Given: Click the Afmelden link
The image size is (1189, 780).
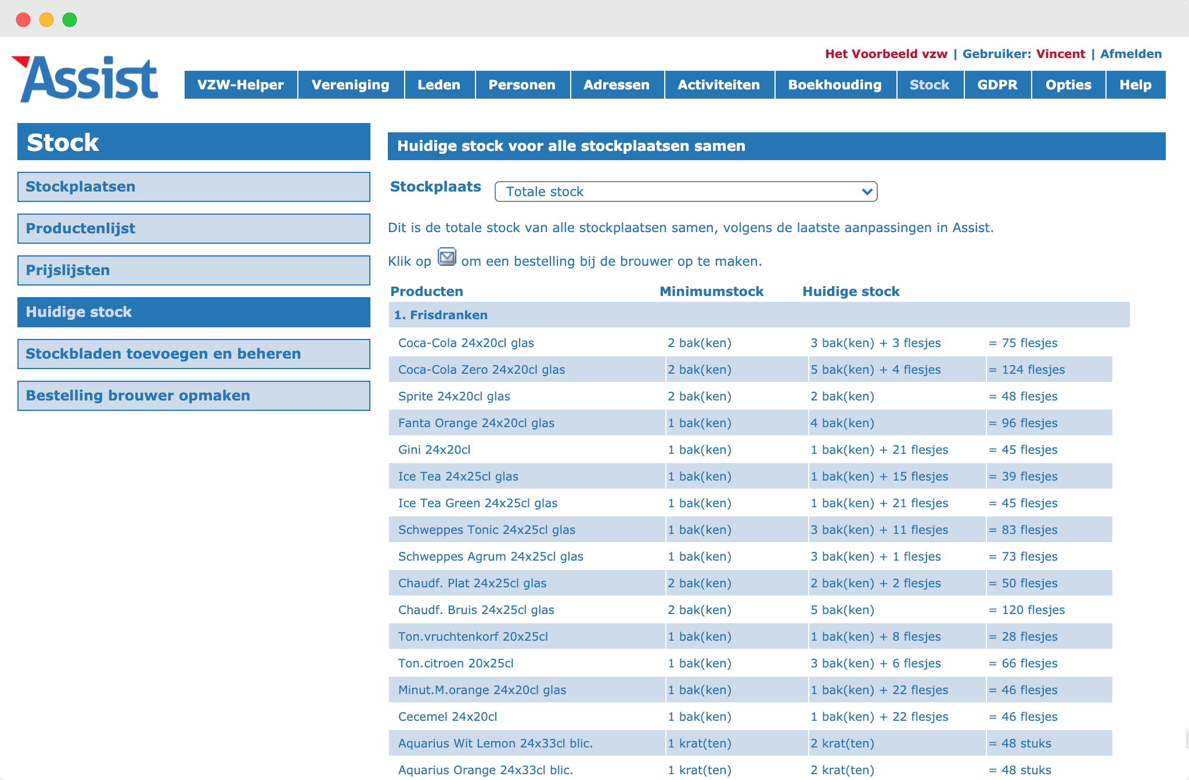Looking at the screenshot, I should [x=1131, y=54].
